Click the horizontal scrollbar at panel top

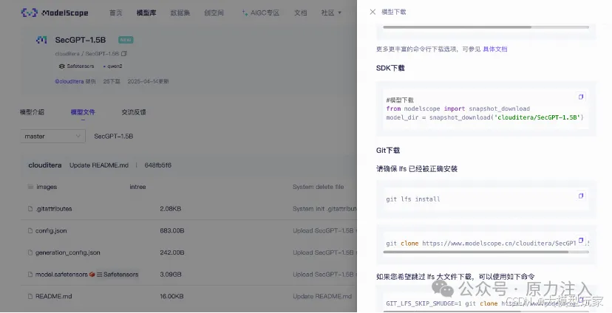(457, 27)
